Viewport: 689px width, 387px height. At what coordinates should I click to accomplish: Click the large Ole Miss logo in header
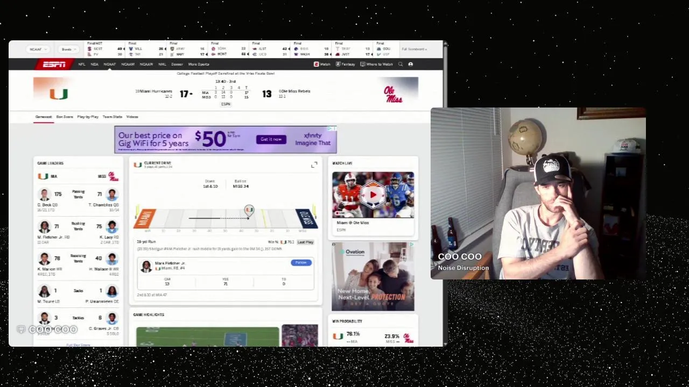393,94
